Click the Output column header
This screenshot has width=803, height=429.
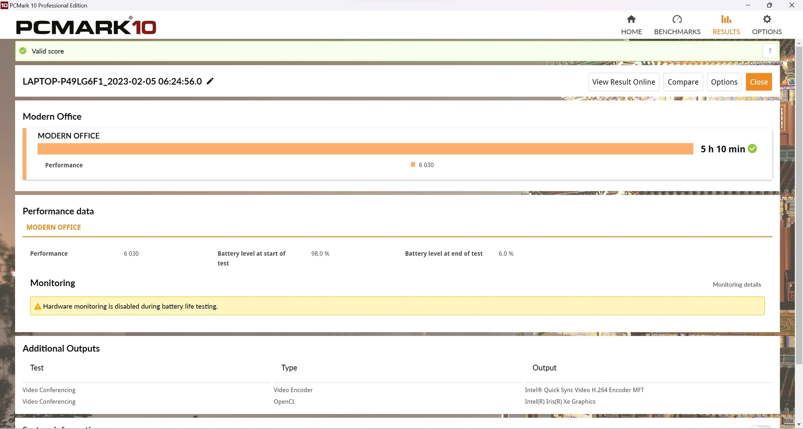[544, 368]
